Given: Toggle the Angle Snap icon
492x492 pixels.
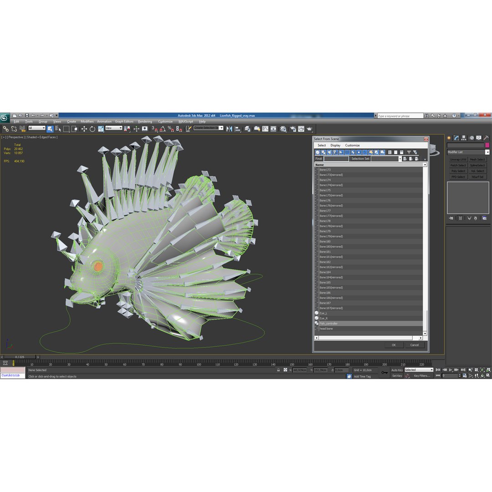Looking at the screenshot, I should [x=163, y=128].
